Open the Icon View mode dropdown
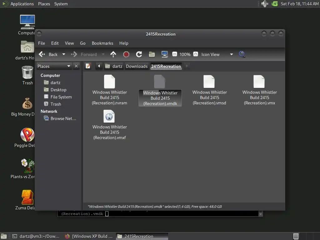This screenshot has width=320, height=240. tap(217, 54)
